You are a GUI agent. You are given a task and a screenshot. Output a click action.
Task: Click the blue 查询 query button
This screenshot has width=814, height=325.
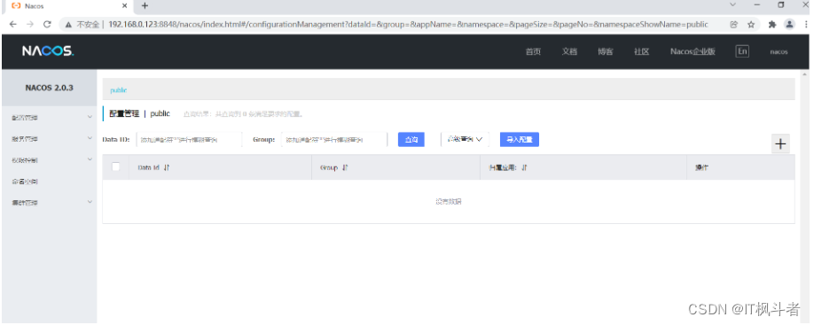[411, 139]
